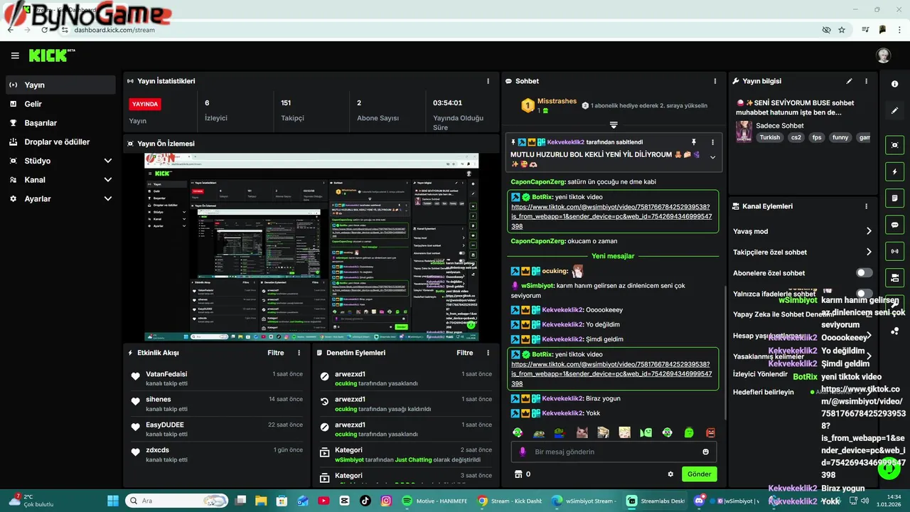Select the EasyDUDEE follow event
This screenshot has width=910, height=512.
[217, 430]
